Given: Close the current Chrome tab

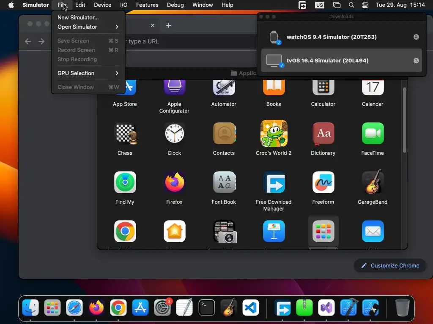Looking at the screenshot, I should (x=152, y=25).
